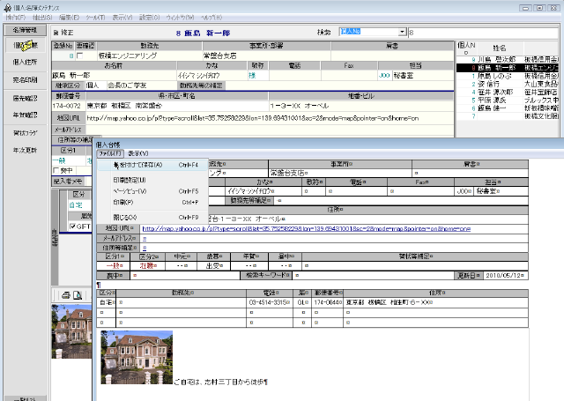Click the print preview page icon
564x401 pixels.
[78, 295]
